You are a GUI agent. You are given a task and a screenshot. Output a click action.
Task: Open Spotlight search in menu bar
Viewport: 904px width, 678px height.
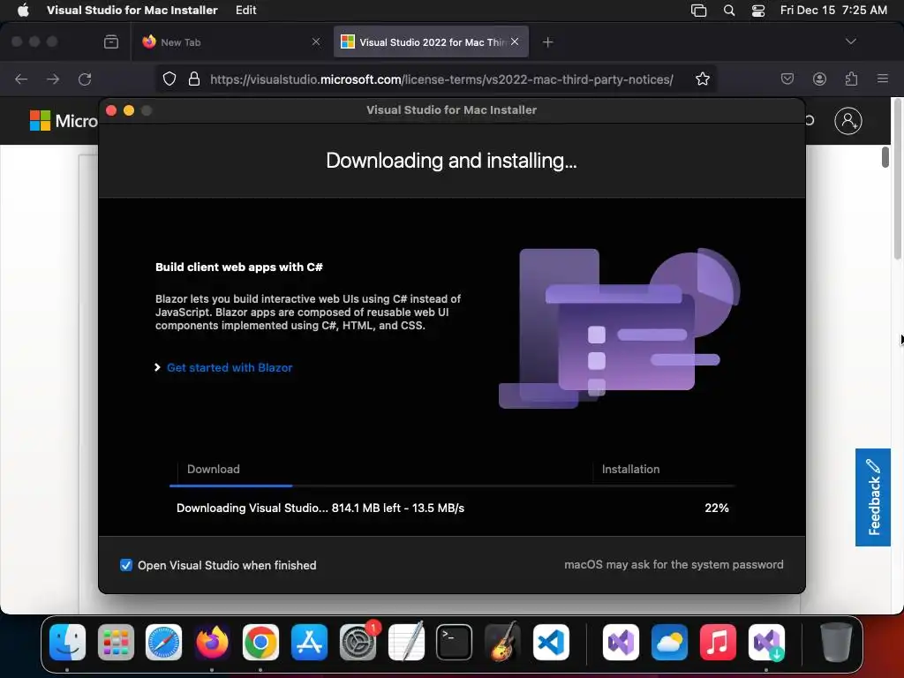[x=728, y=10]
